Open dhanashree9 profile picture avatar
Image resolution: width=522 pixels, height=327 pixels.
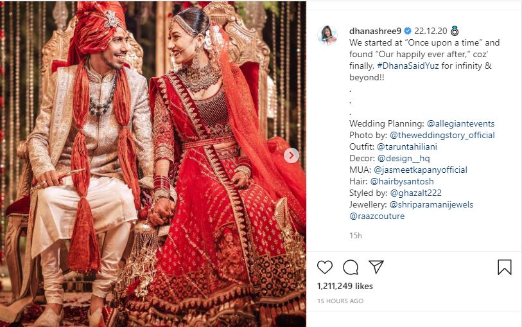[x=327, y=35]
